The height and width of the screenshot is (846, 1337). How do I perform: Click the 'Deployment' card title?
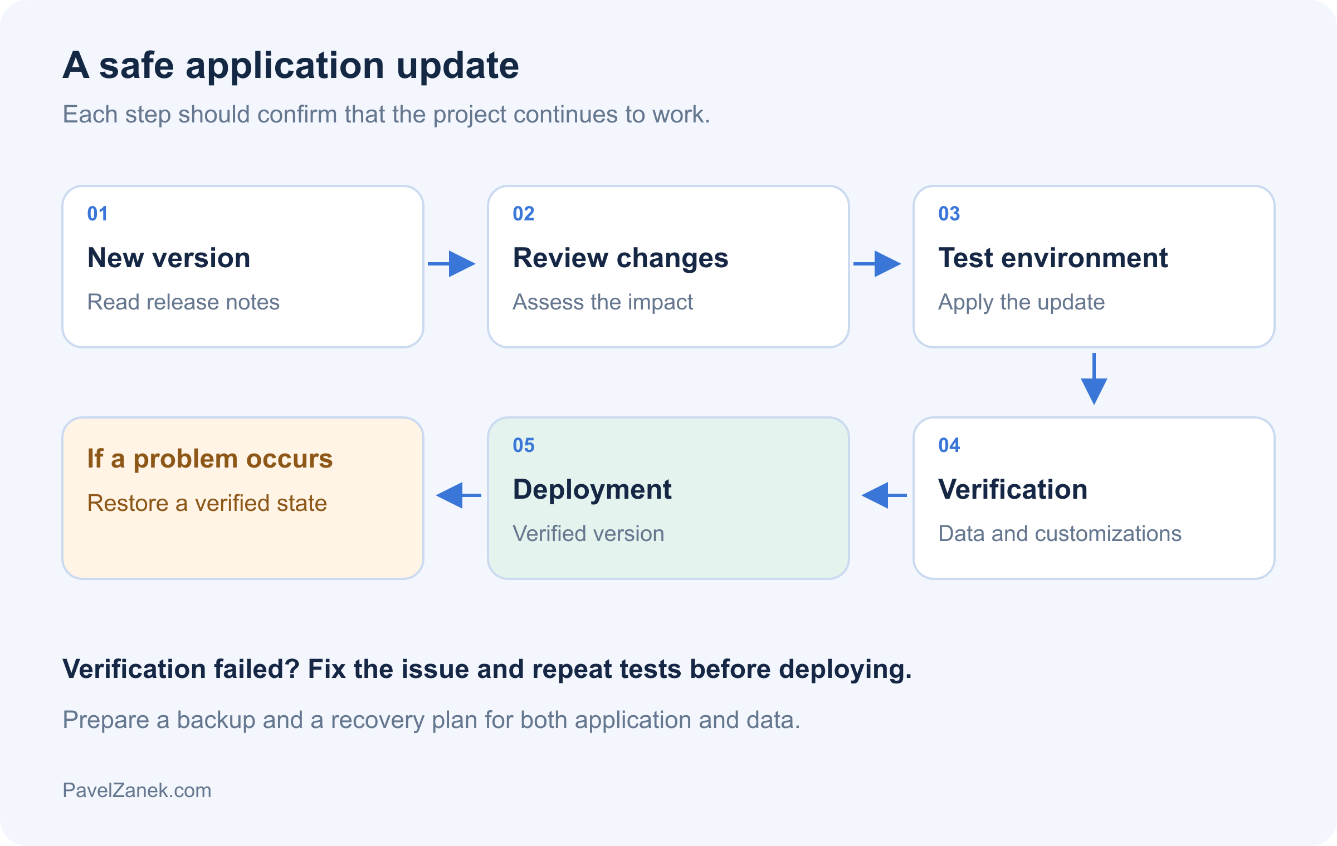click(x=592, y=490)
